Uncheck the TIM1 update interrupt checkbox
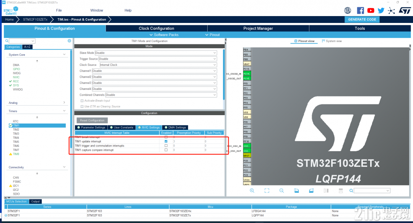Screen dimensions: 413x223 (166, 141)
